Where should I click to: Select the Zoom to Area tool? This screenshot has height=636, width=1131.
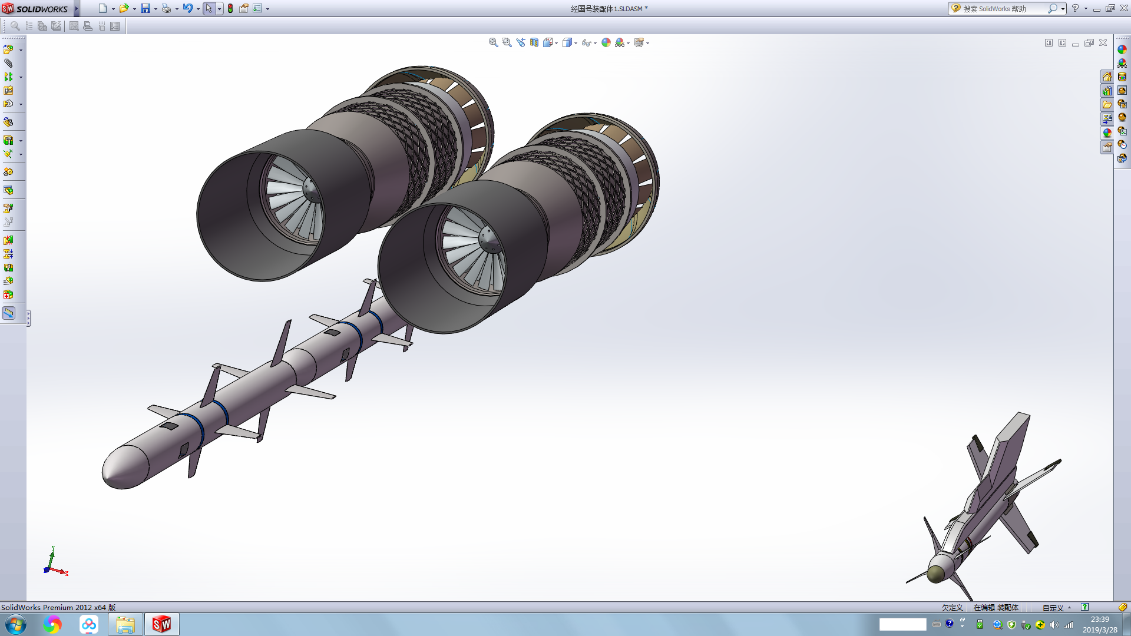pos(507,42)
